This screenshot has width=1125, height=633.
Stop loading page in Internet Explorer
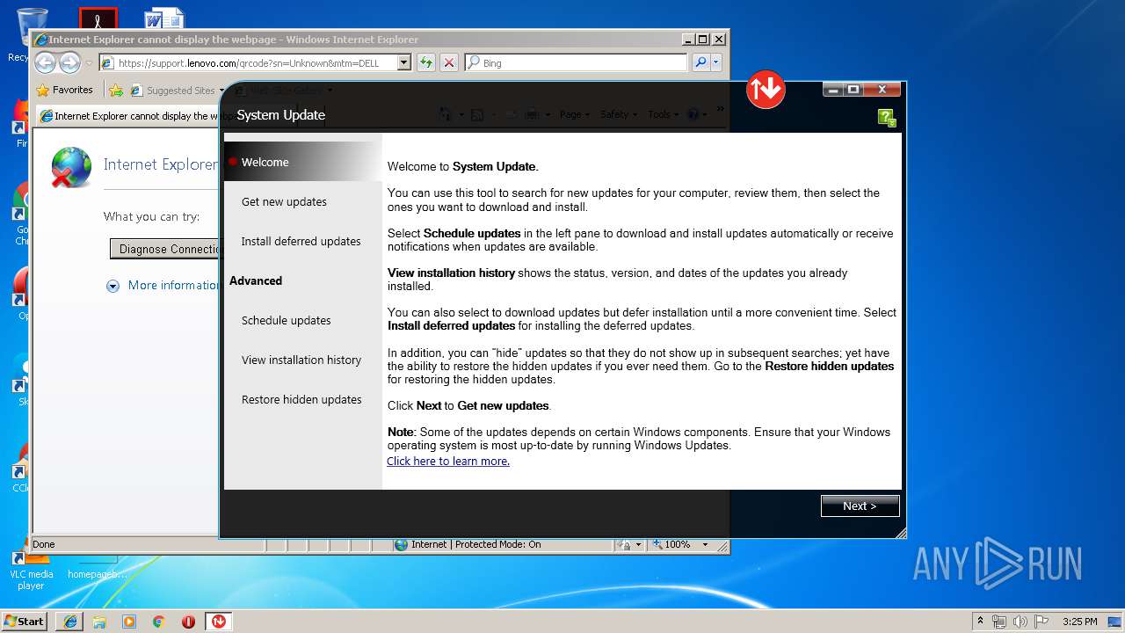click(x=449, y=62)
